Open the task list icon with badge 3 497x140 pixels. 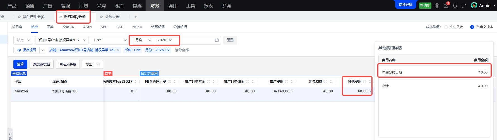(446, 6)
